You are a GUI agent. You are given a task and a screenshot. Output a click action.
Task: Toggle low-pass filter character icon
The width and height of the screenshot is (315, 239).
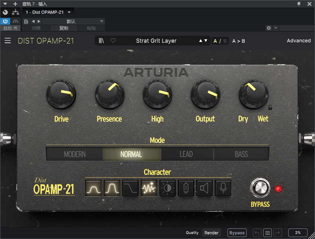(130, 188)
